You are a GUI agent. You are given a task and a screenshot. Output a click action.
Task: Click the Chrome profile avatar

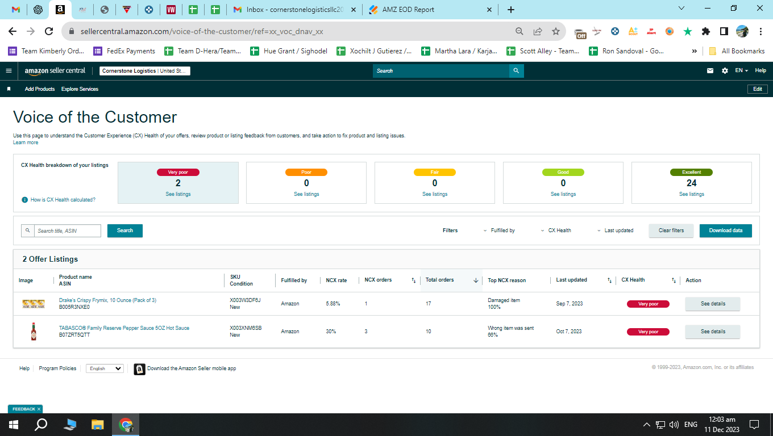742,31
